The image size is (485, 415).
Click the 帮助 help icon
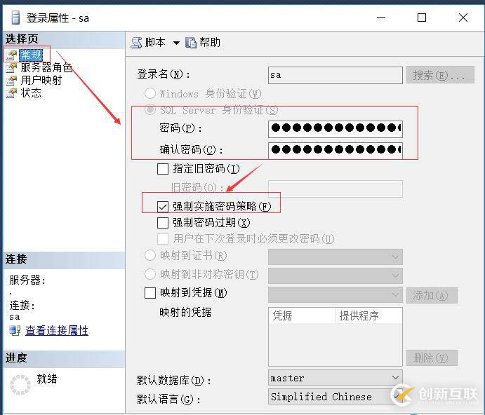191,43
